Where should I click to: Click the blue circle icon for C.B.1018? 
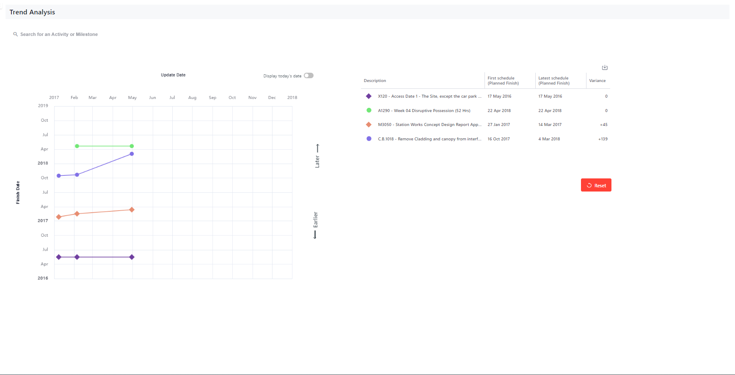tap(369, 139)
